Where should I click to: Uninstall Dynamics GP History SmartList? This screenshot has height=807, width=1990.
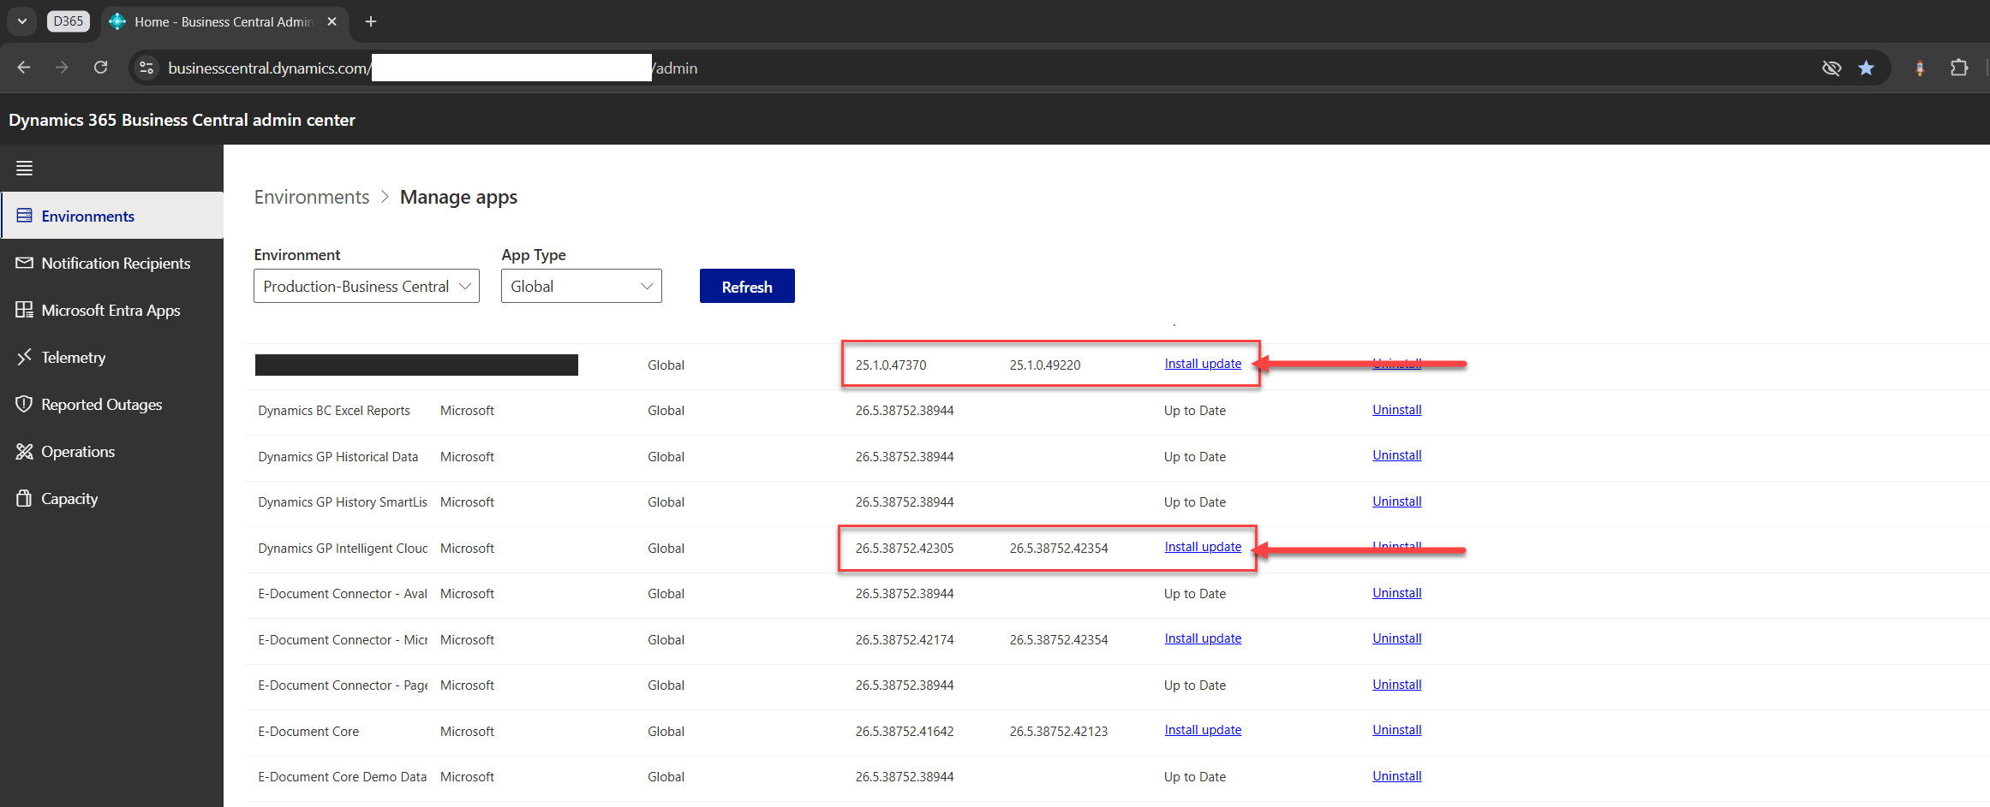tap(1396, 501)
